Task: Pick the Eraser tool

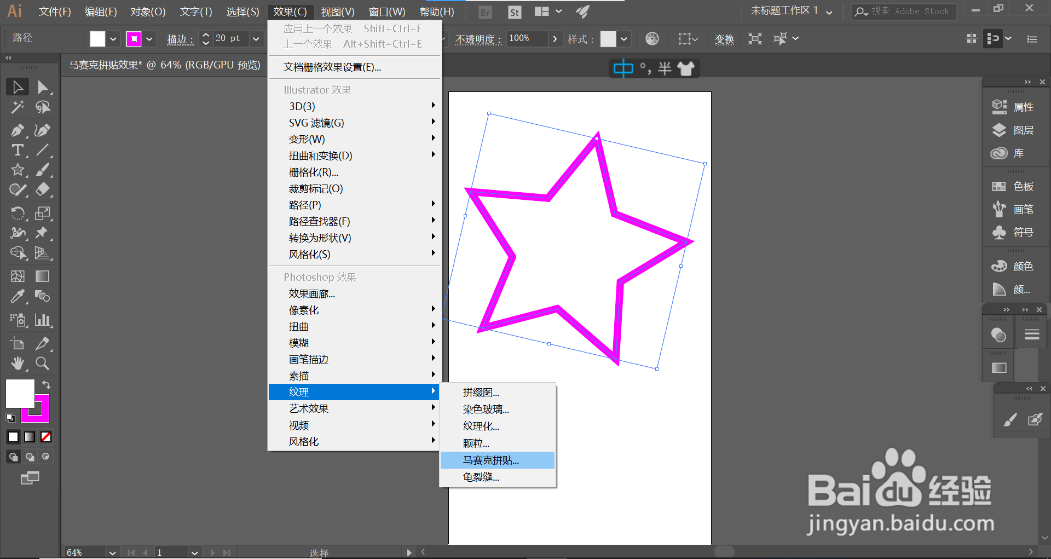Action: tap(42, 189)
